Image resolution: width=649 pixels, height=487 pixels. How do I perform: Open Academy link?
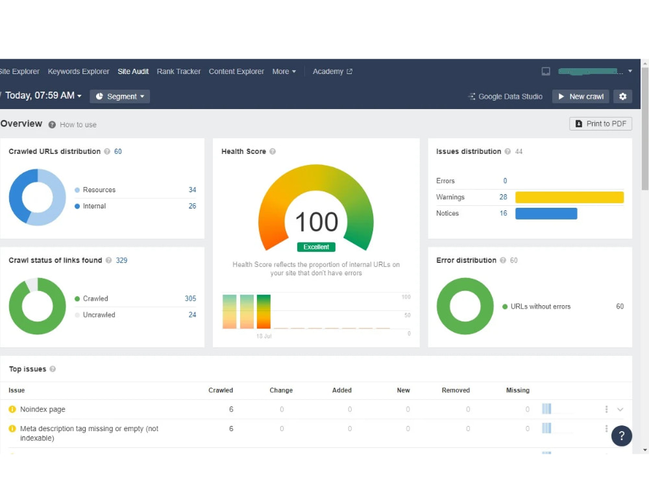[328, 71]
